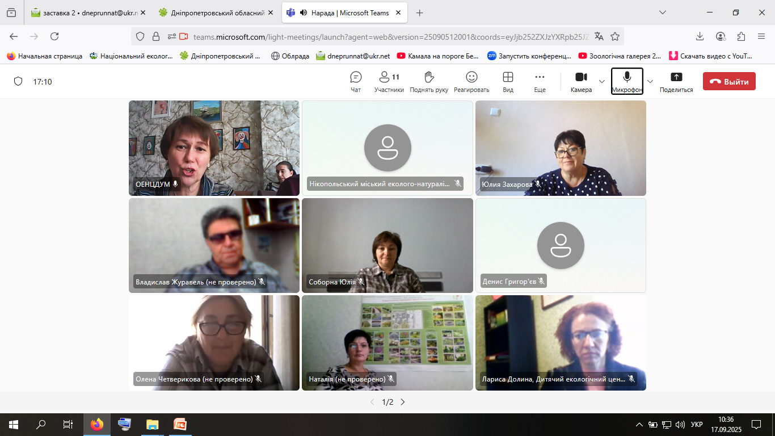Open Firefox from the Windows taskbar

point(97,424)
